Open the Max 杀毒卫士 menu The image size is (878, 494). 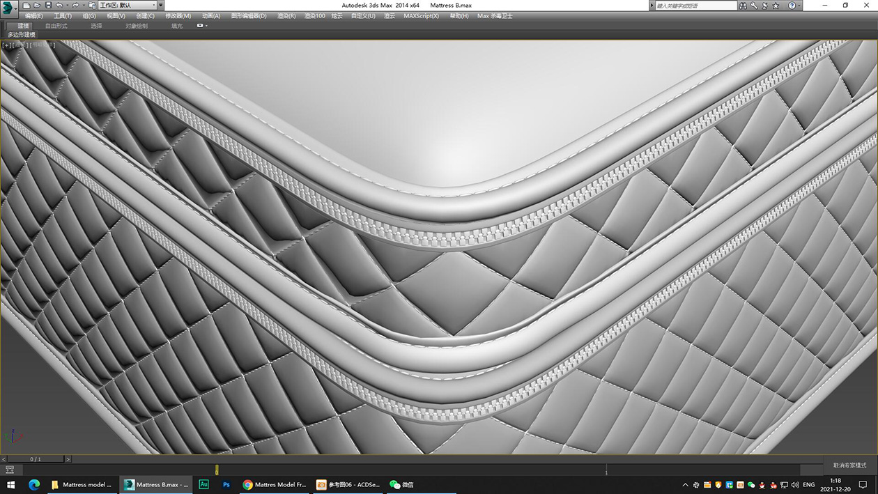(495, 15)
